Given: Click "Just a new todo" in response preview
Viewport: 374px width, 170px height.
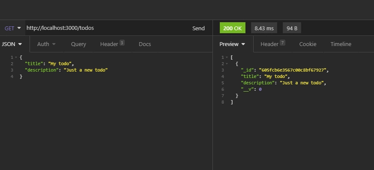Looking at the screenshot, I should coord(302,83).
